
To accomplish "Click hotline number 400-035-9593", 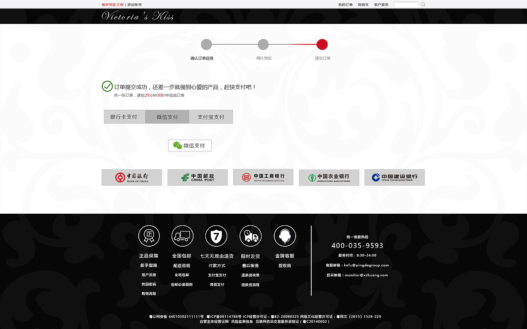I will pyautogui.click(x=357, y=245).
